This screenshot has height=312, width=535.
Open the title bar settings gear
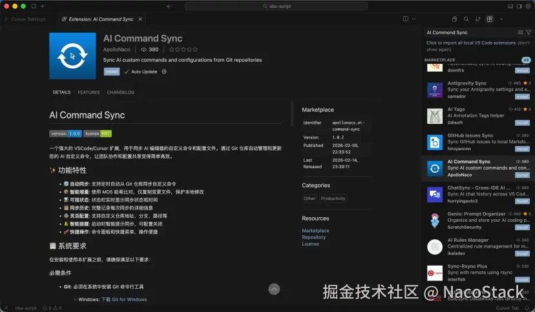(x=528, y=6)
